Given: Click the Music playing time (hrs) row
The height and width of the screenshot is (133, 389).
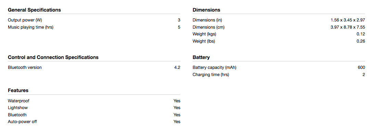Looking at the screenshot, I should [x=94, y=27].
